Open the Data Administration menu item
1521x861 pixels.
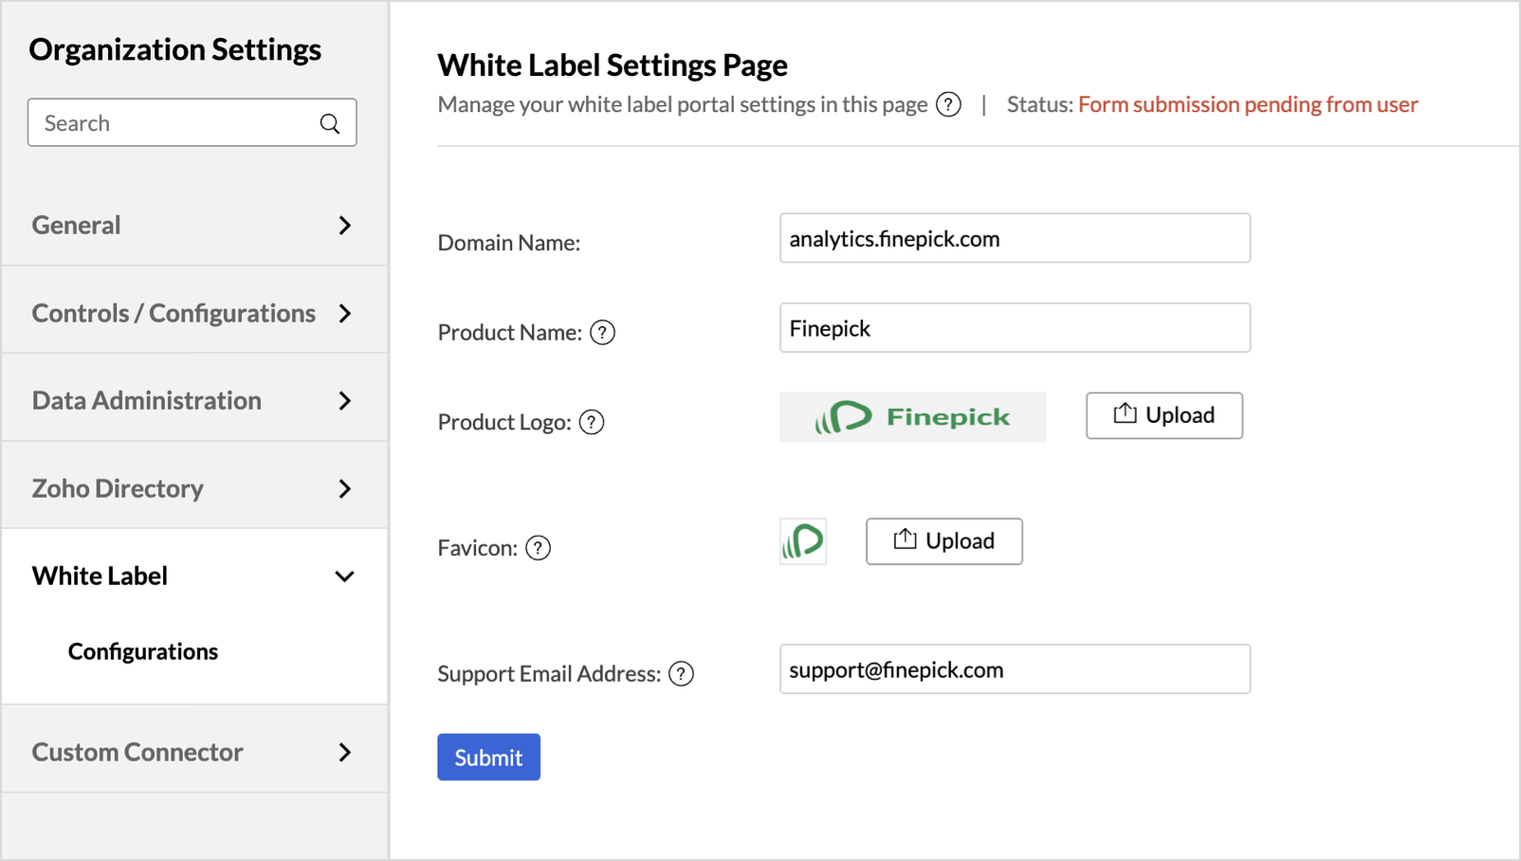click(x=147, y=400)
